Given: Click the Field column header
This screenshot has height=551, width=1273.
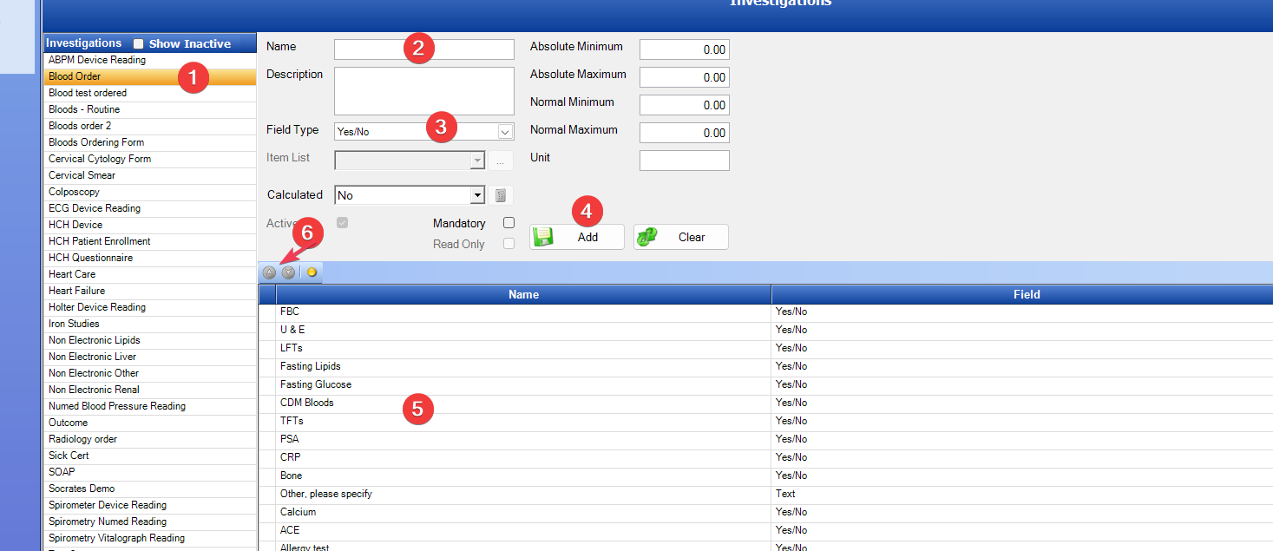Looking at the screenshot, I should (1026, 294).
